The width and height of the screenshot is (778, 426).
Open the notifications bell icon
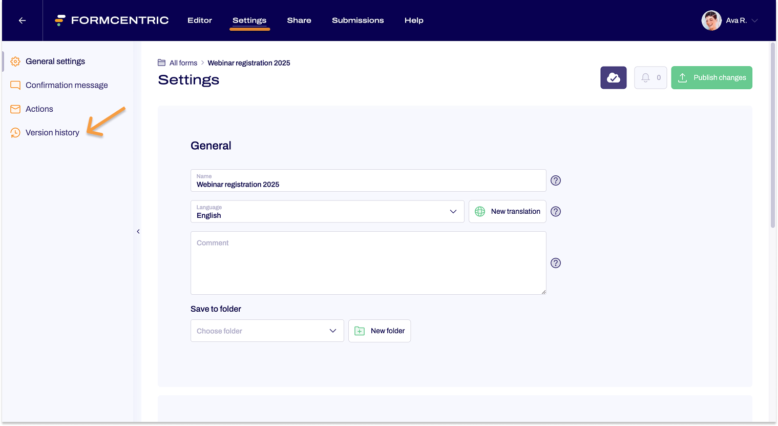(x=646, y=77)
